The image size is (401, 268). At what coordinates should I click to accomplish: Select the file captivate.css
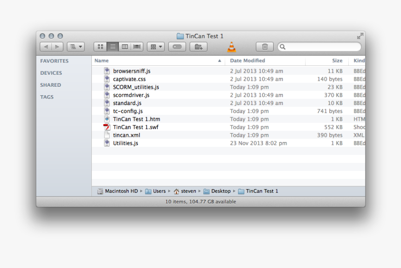pos(228,79)
